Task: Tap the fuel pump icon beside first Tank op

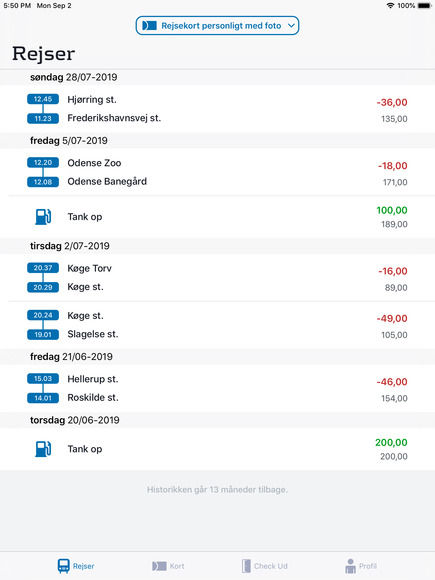Action: pos(43,217)
